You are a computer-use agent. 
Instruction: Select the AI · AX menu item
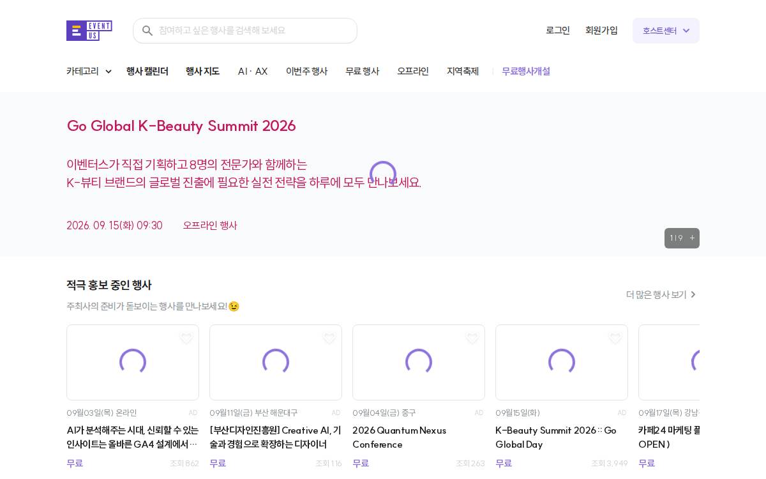(x=253, y=72)
